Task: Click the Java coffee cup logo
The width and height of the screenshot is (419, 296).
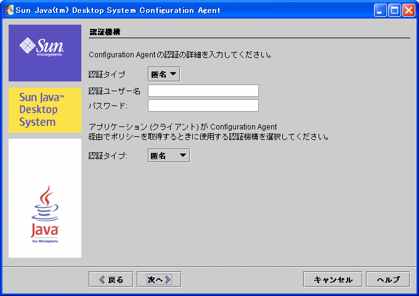Action: pos(45,214)
